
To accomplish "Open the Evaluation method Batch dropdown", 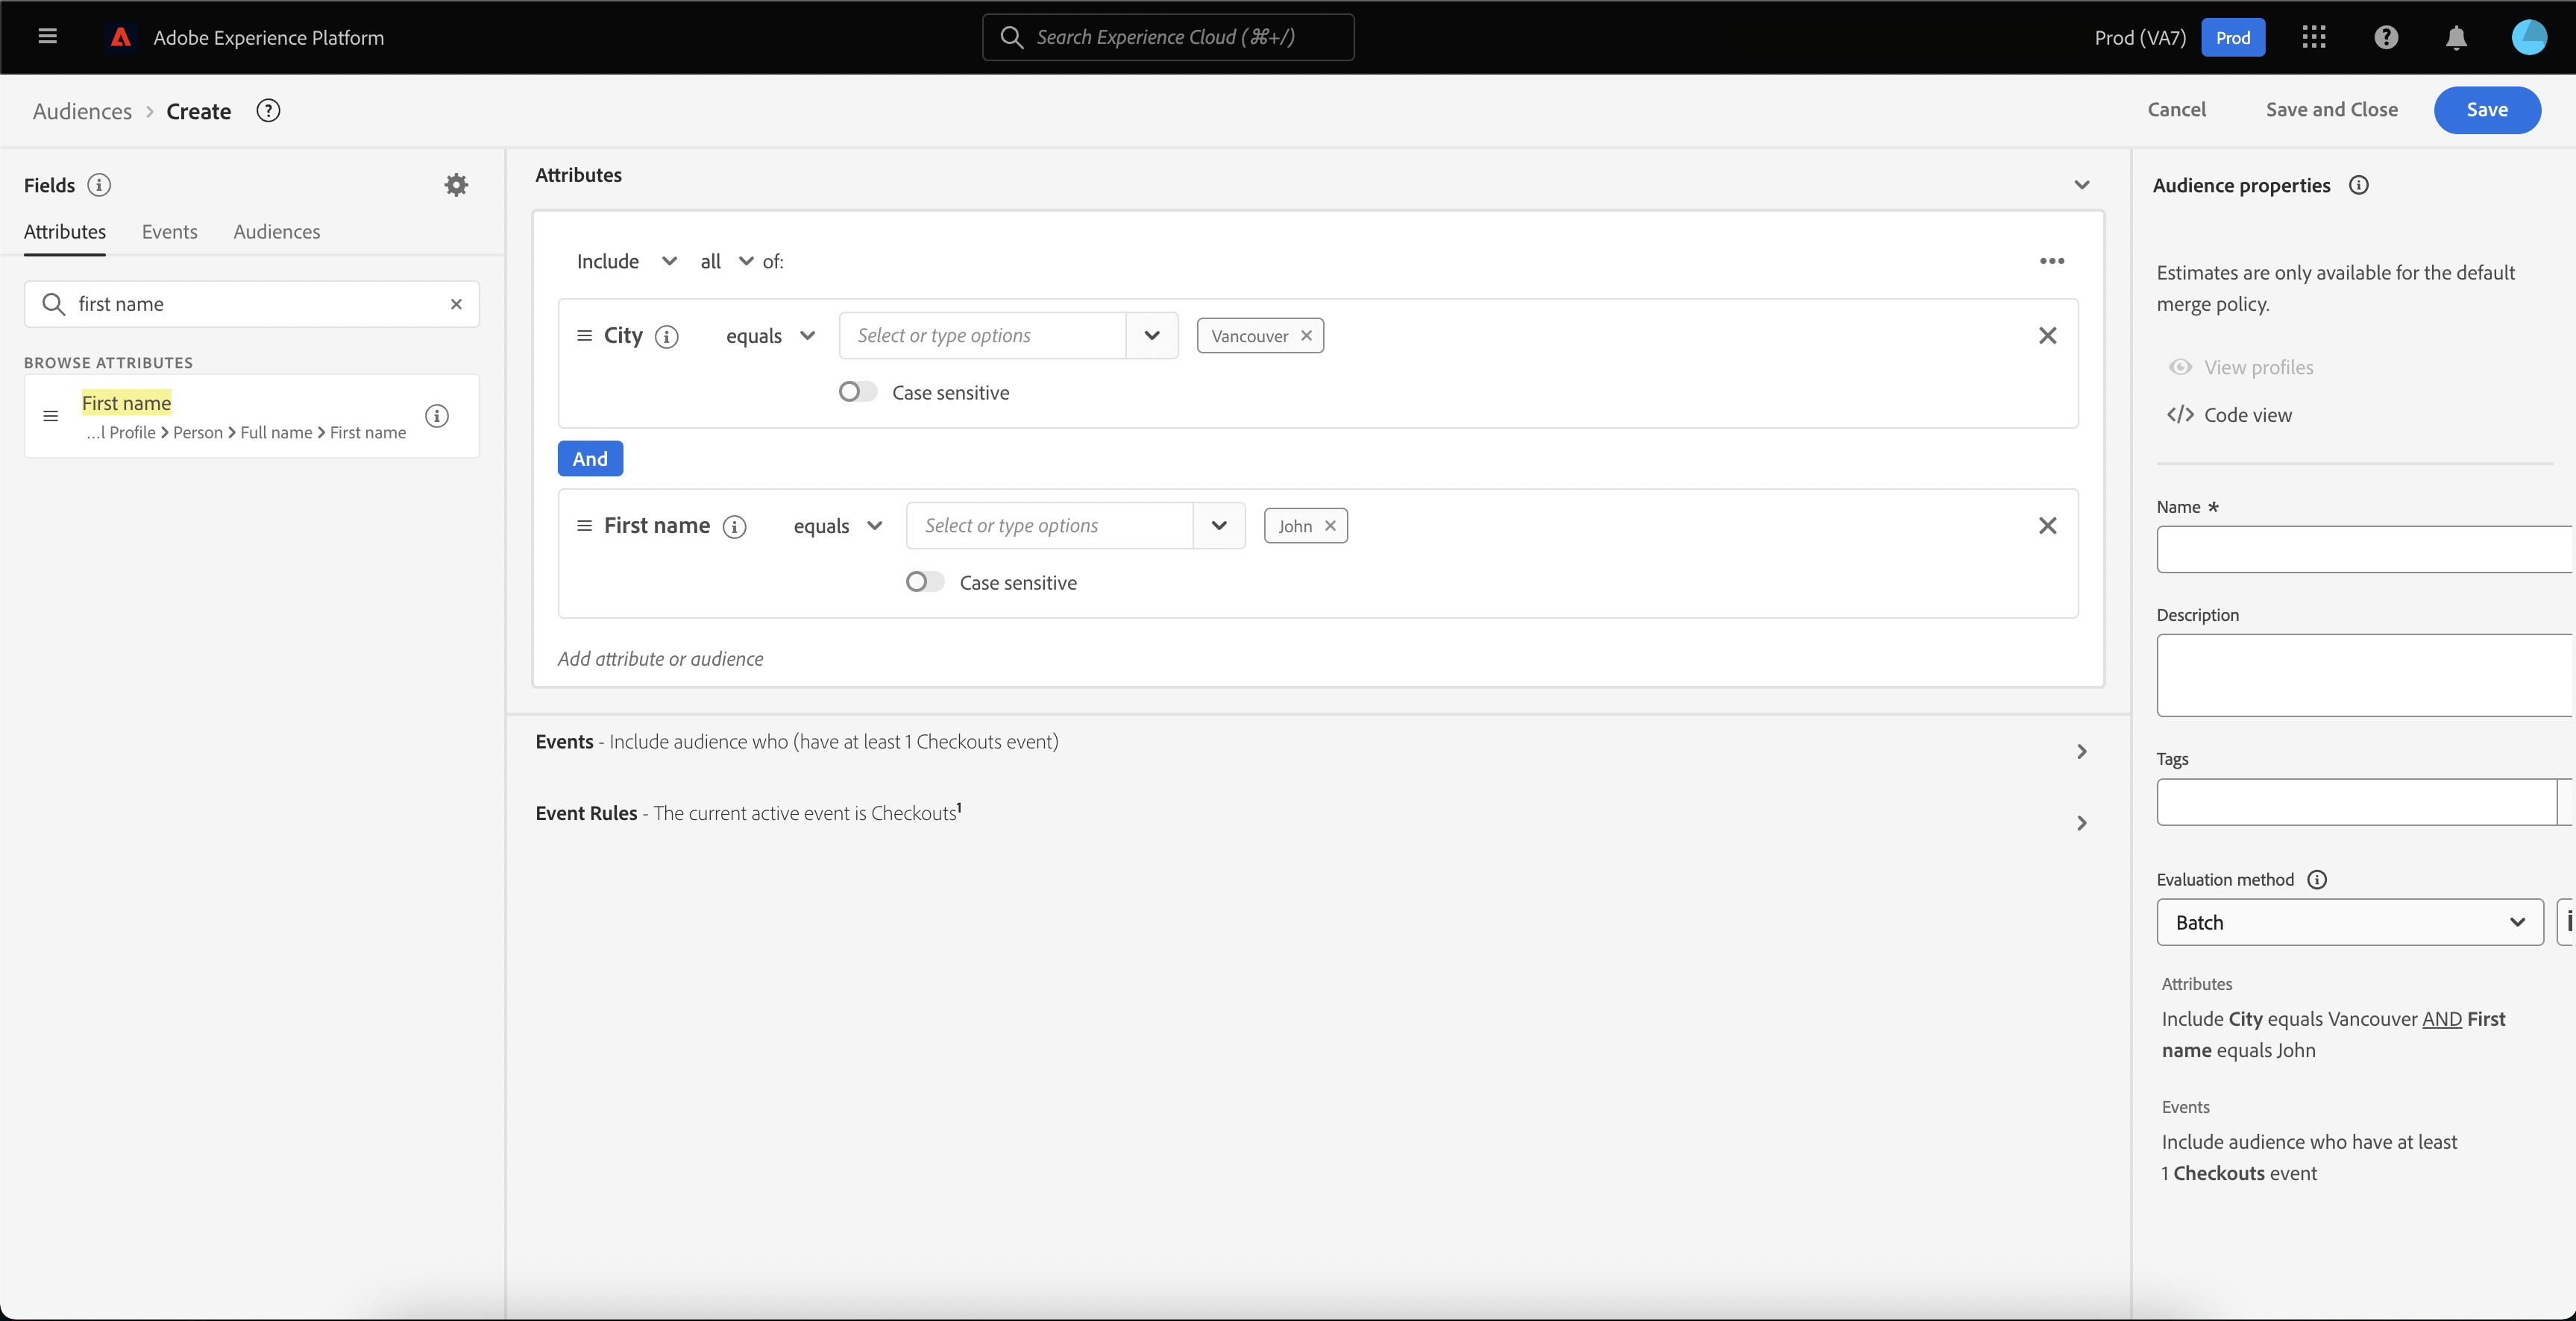I will tap(2349, 922).
